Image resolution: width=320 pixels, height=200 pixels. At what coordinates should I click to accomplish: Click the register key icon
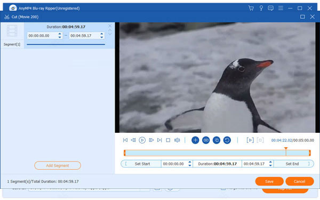point(261,8)
